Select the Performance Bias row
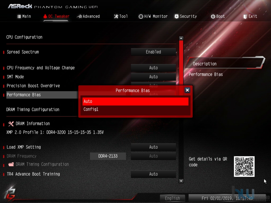Image resolution: width=271 pixels, height=203 pixels. coord(42,95)
